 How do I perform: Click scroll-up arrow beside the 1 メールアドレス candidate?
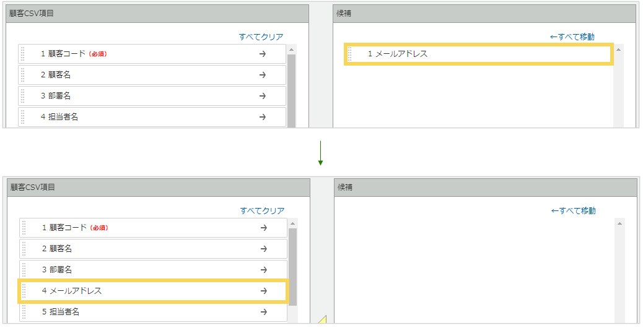coord(618,50)
